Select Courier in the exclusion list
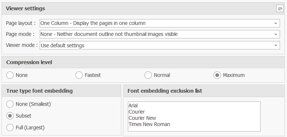The image size is (287, 137). [x=137, y=112]
